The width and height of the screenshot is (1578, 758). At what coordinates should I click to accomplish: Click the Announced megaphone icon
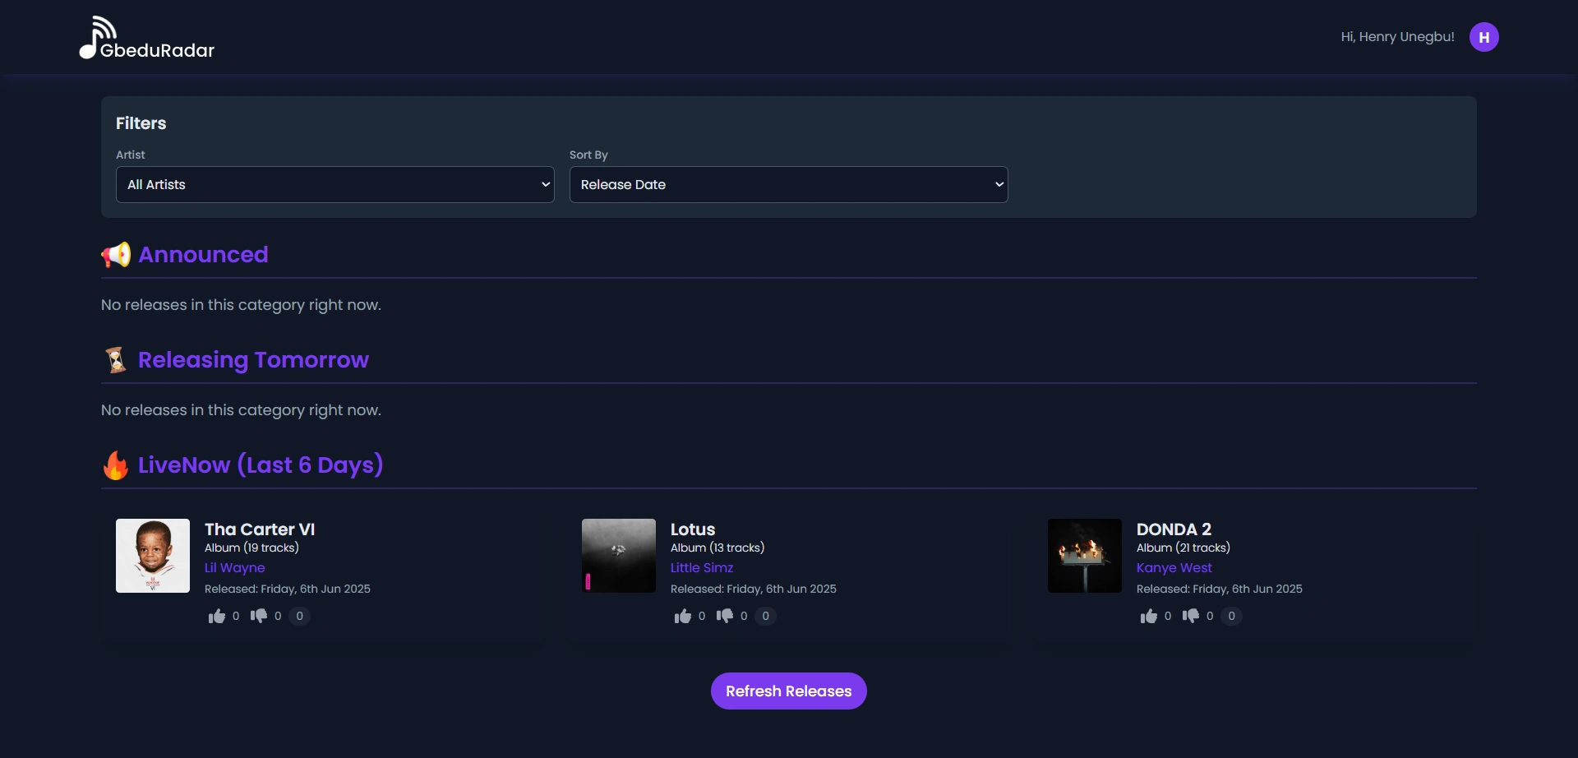click(x=116, y=255)
